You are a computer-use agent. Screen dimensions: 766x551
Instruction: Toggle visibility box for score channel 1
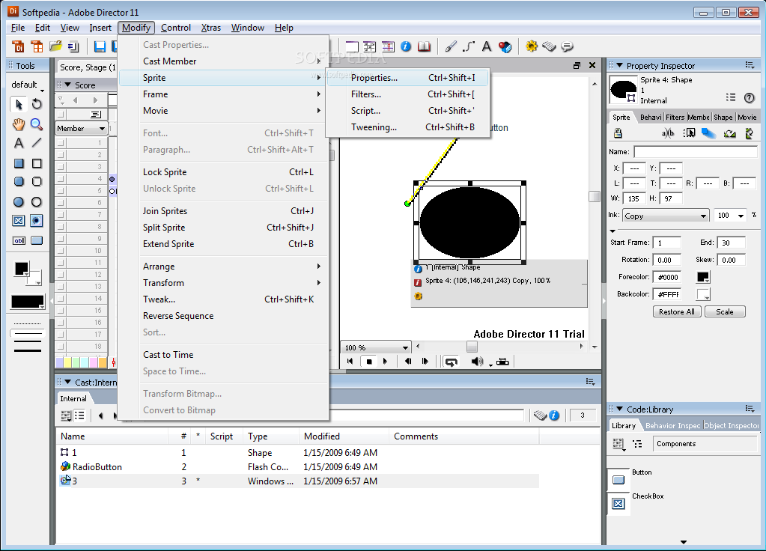pos(61,143)
